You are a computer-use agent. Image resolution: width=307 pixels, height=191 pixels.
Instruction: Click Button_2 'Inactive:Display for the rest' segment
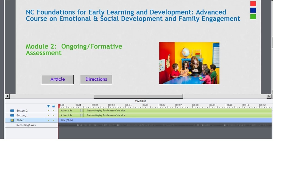178,110
